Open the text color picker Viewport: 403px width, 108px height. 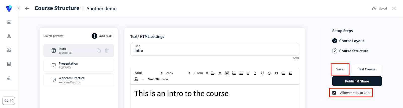[220, 73]
